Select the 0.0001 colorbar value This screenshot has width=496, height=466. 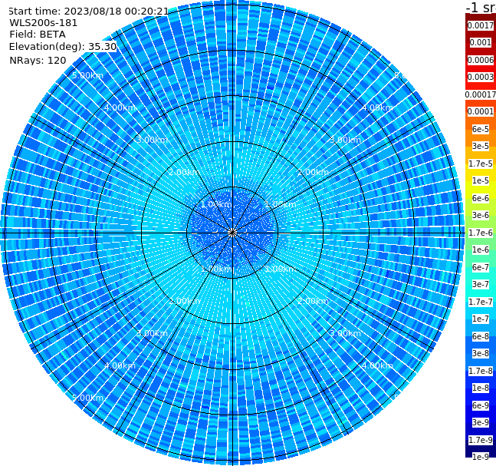[481, 111]
